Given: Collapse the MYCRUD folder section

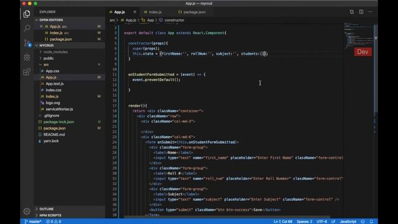Looking at the screenshot, I should pos(47,45).
